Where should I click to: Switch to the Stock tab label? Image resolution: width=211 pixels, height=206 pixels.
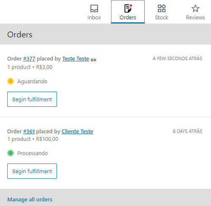tap(162, 18)
